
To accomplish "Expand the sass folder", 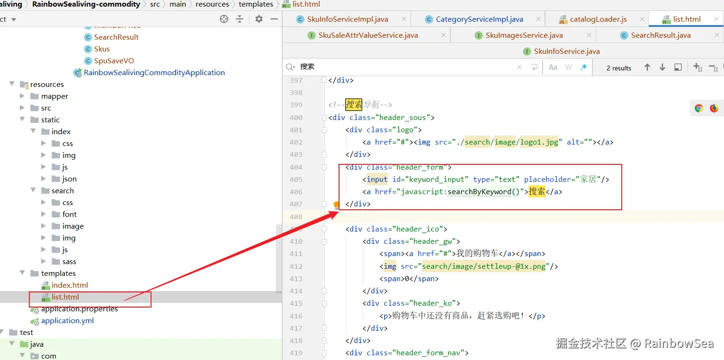I will pos(44,261).
